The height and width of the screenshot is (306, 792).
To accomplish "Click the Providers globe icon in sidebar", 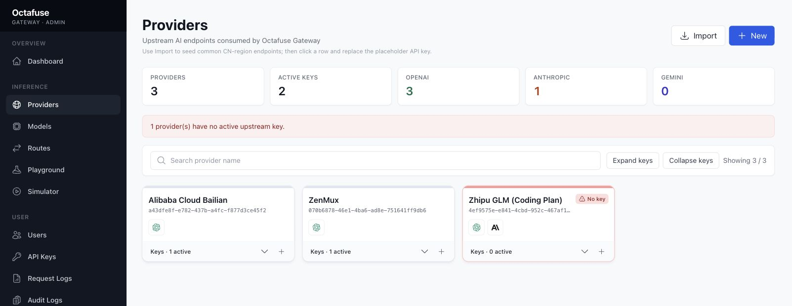I will [17, 105].
